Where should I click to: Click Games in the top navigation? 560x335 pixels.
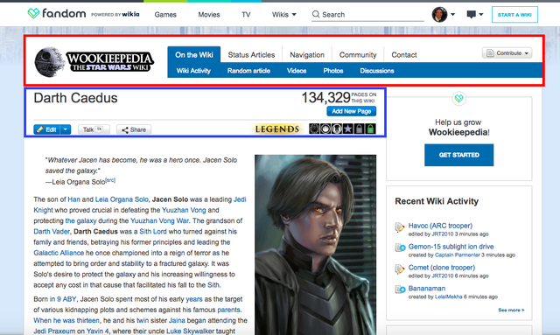point(165,15)
